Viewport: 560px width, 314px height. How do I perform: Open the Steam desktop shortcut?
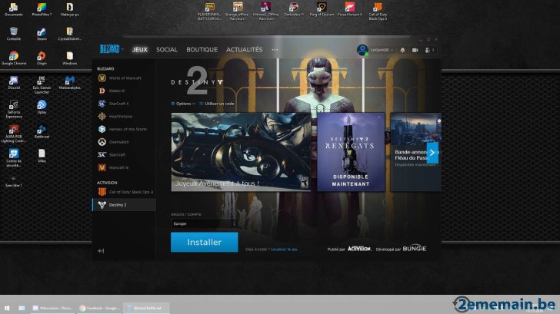coord(42,35)
